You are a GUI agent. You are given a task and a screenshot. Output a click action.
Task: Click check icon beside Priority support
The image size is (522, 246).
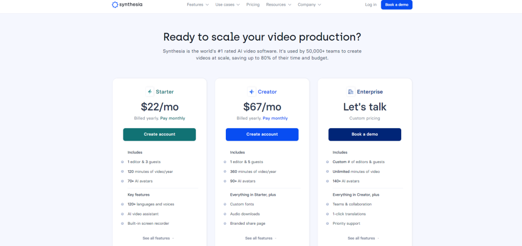point(328,224)
